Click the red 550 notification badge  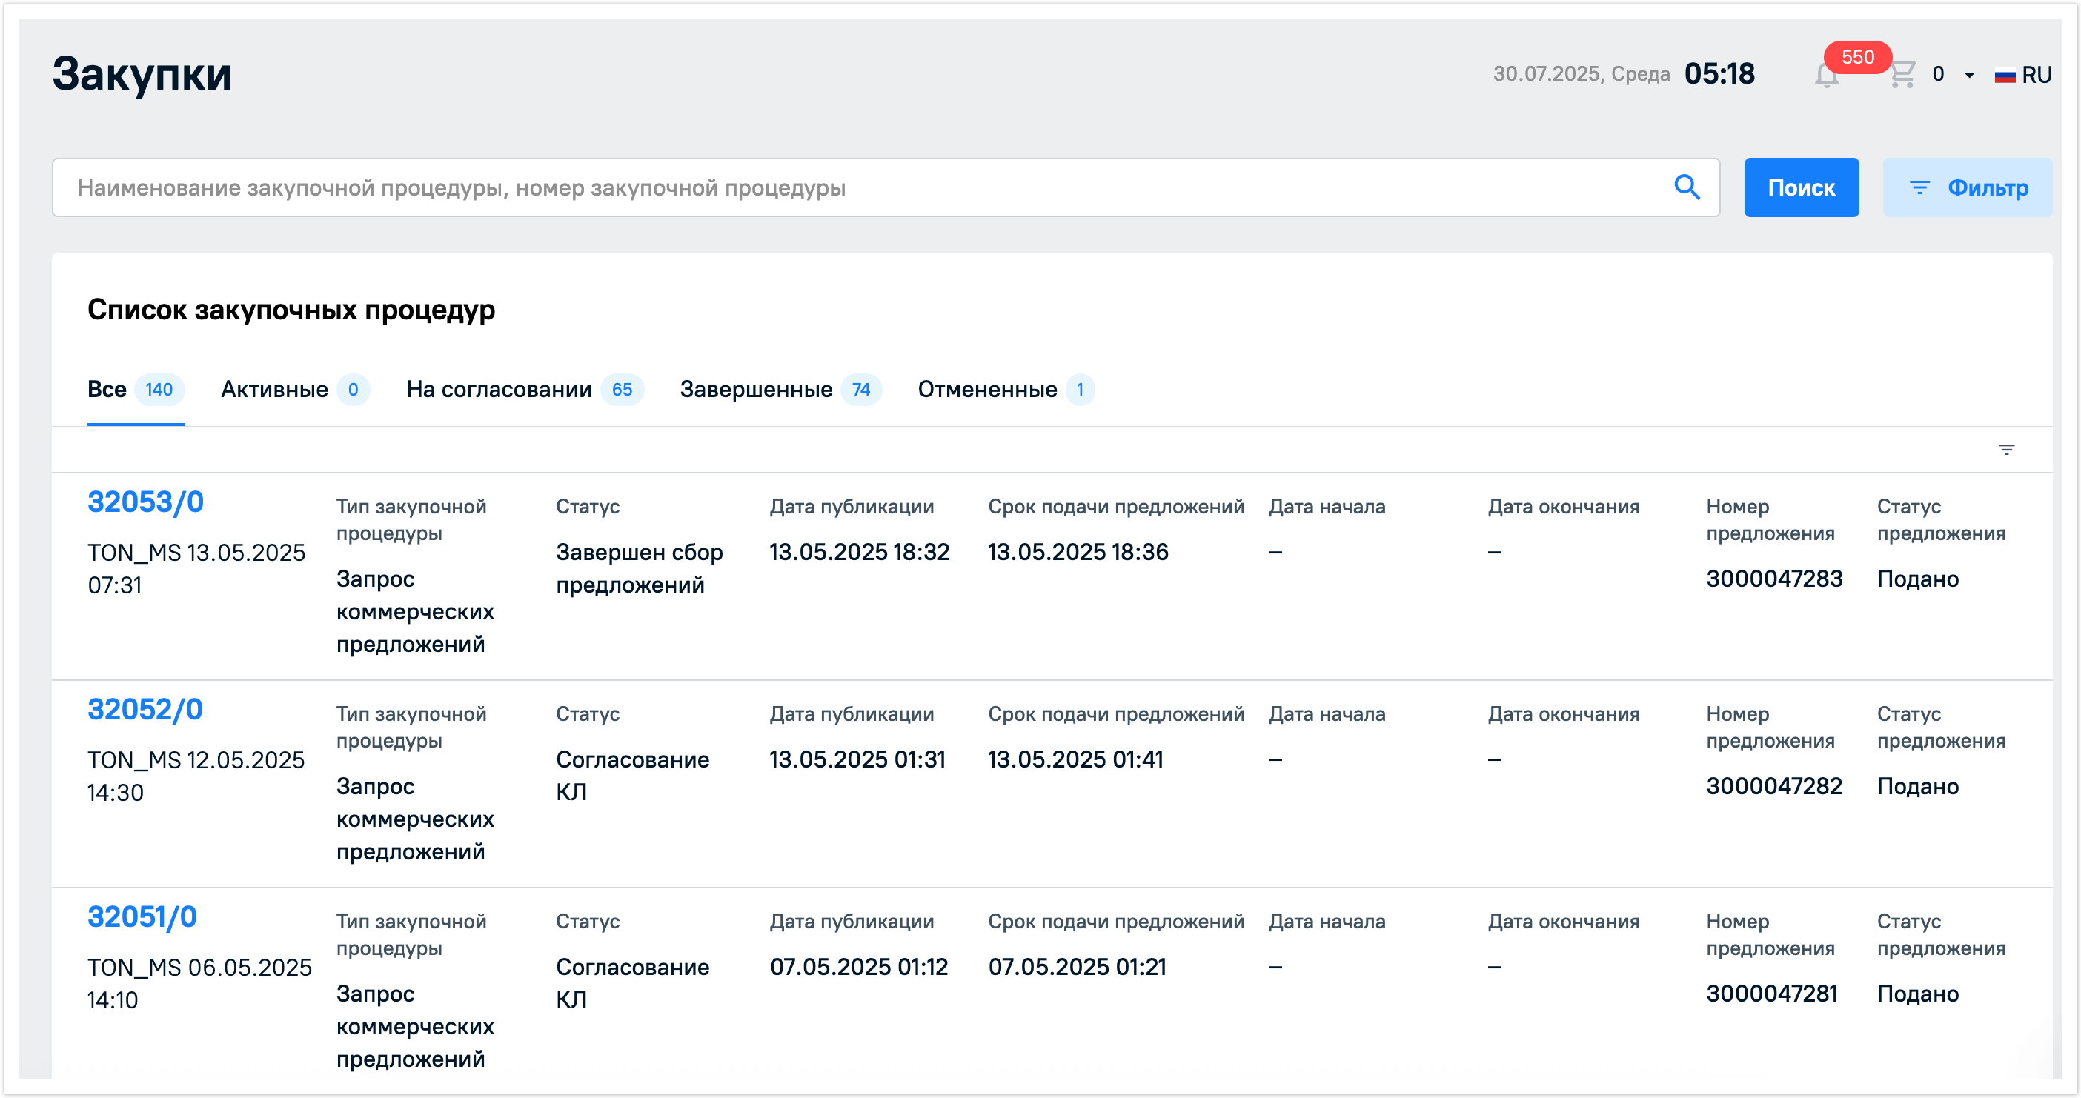tap(1856, 56)
